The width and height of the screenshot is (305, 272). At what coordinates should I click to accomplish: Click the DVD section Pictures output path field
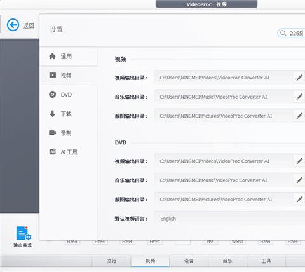coord(224,200)
